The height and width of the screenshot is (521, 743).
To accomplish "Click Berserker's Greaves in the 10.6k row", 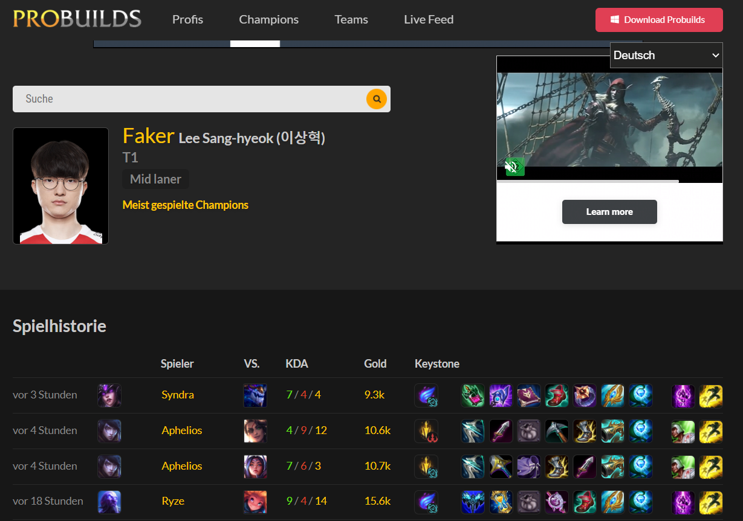I will coord(585,431).
